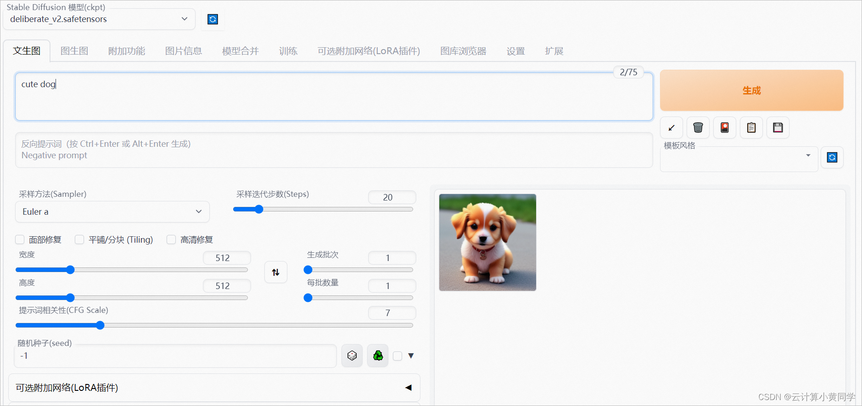
Task: Click the orange 生成 generate button
Action: (751, 90)
